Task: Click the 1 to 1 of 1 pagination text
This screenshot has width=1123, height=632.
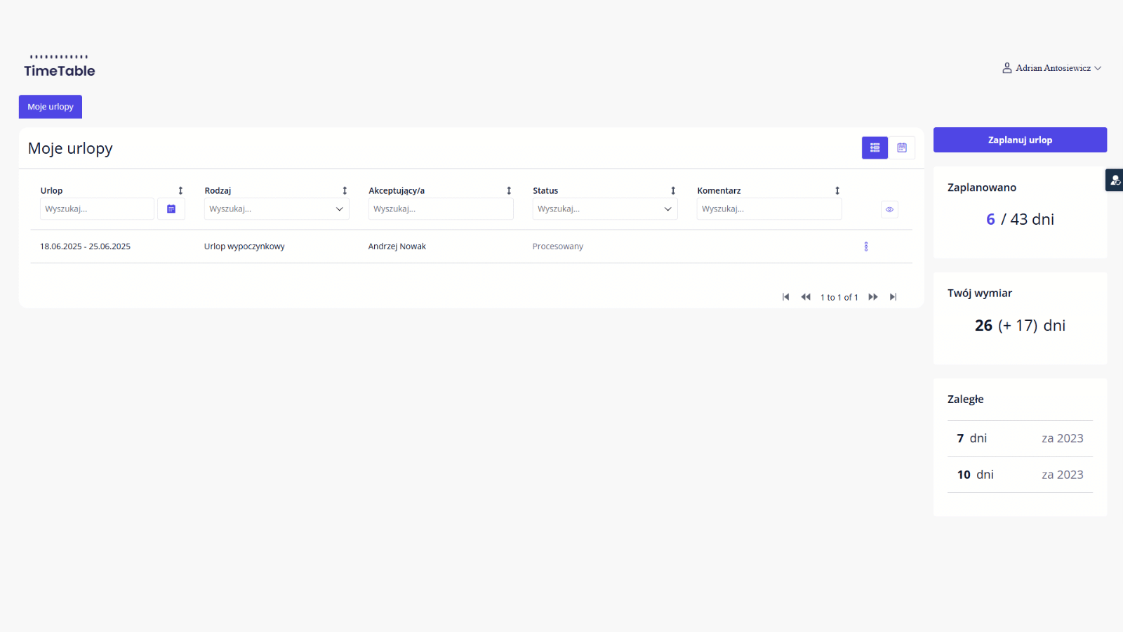Action: [x=839, y=297]
